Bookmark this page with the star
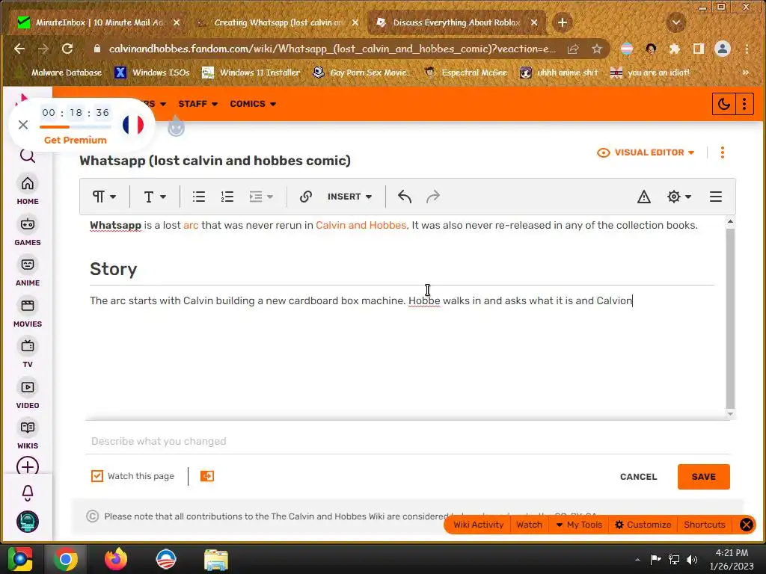This screenshot has width=766, height=574. point(596,49)
